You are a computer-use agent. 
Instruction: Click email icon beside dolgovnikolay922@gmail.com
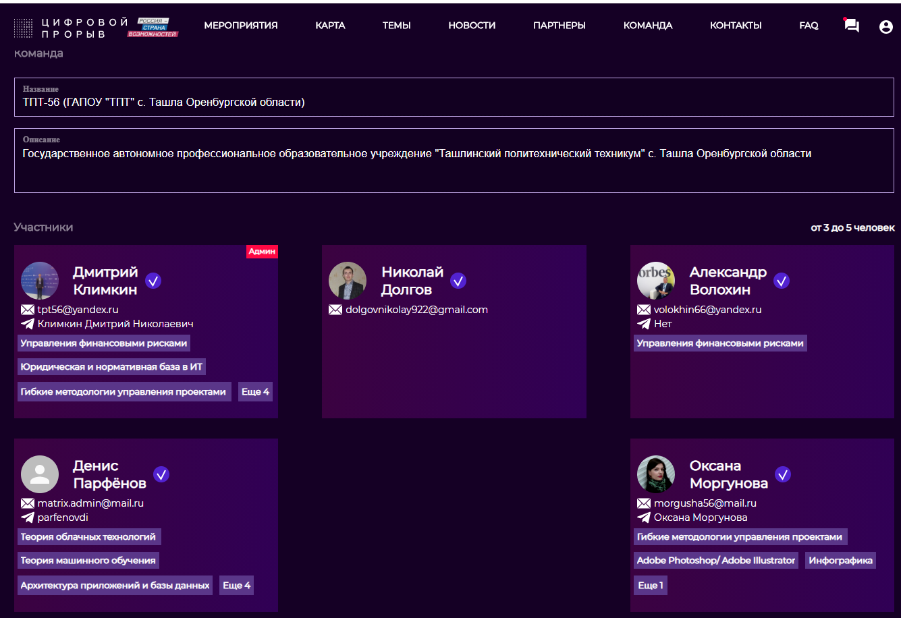[335, 310]
